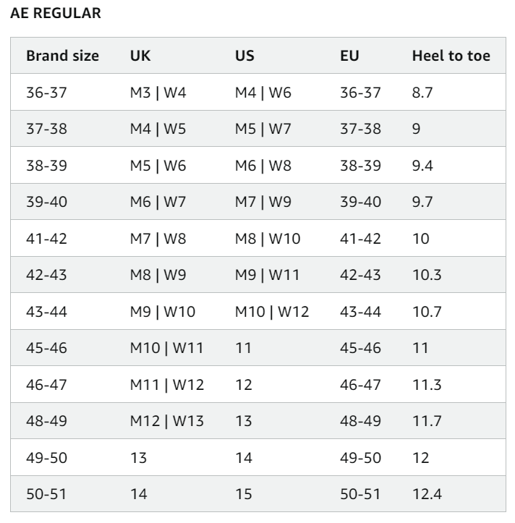This screenshot has height=523, width=515.
Task: Click US size M6 | W8 cell
Action: click(x=263, y=166)
